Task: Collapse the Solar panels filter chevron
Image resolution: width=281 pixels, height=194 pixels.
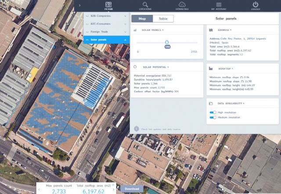Action: tap(125, 40)
